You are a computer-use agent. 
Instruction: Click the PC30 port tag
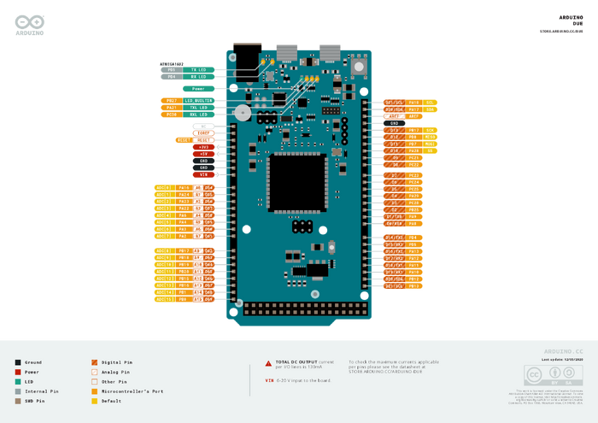coord(172,115)
